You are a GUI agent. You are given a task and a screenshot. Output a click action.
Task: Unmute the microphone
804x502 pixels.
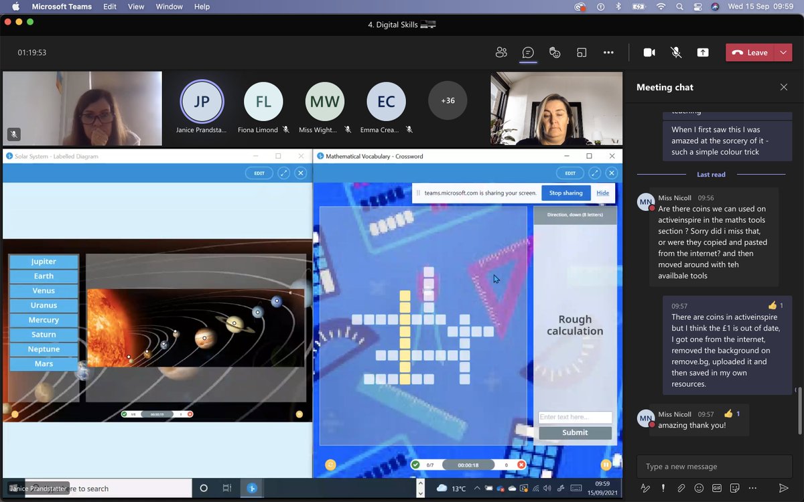pyautogui.click(x=676, y=52)
